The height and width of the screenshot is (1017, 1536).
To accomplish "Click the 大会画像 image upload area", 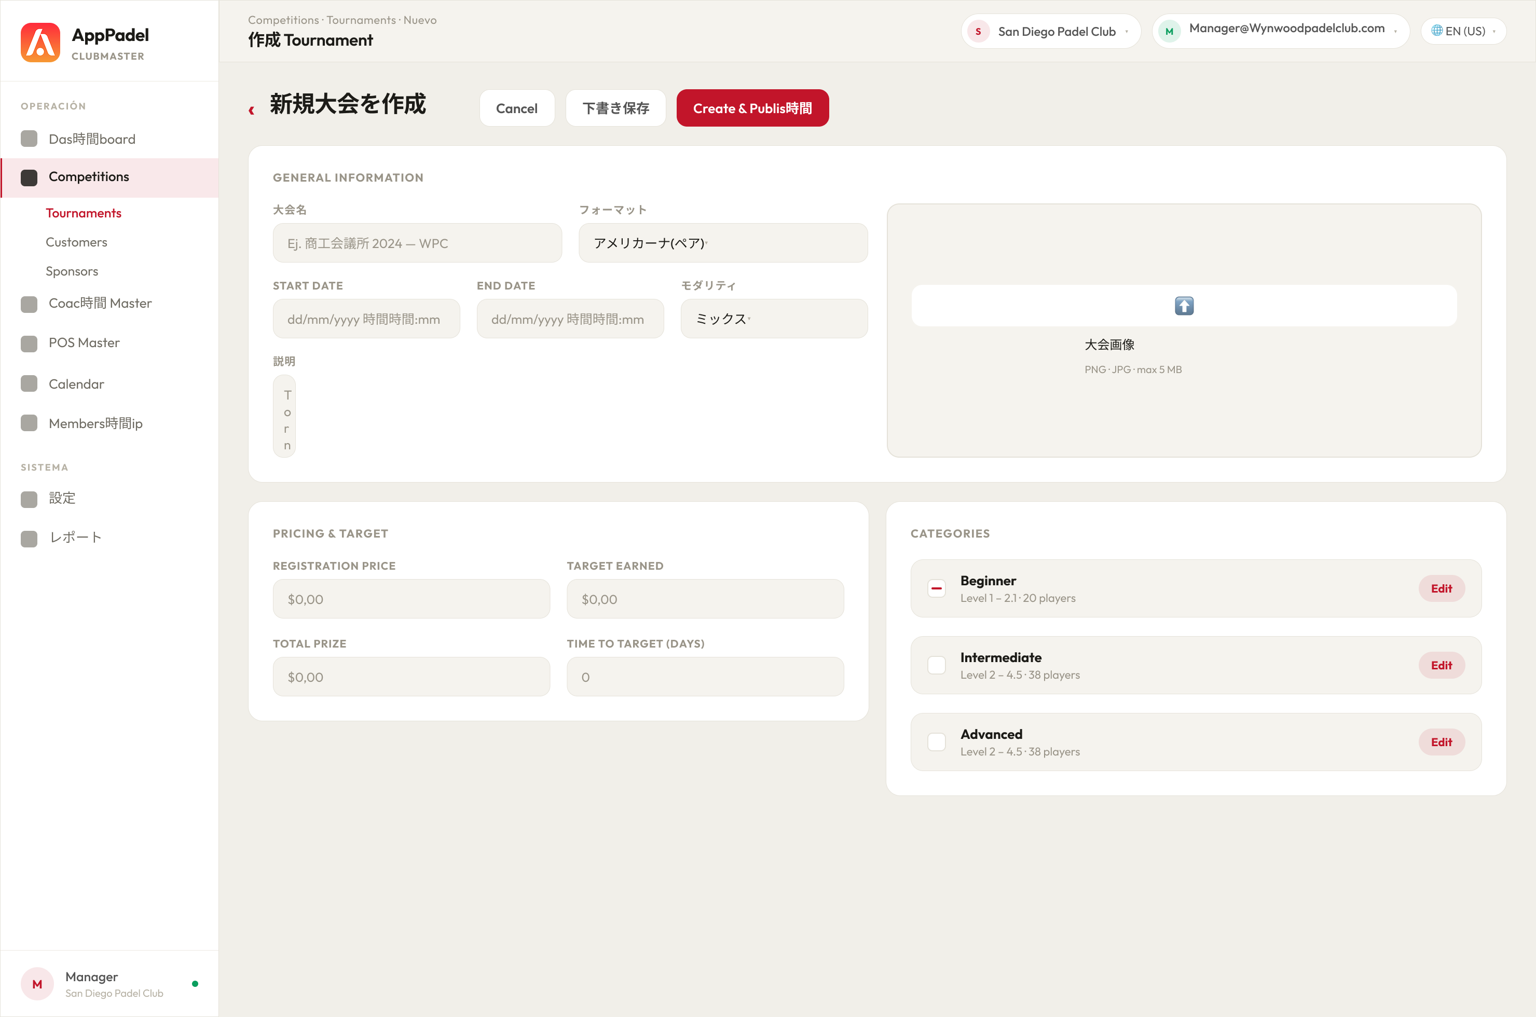I will tap(1184, 330).
